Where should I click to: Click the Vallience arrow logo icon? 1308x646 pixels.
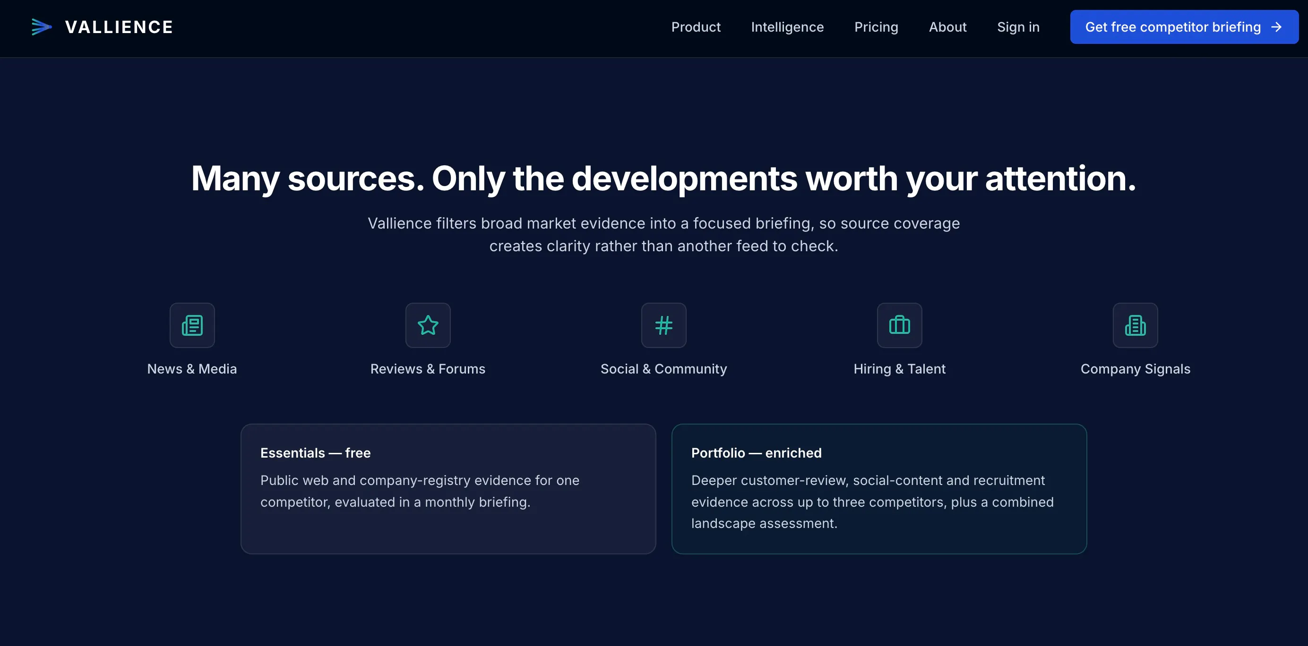[42, 27]
